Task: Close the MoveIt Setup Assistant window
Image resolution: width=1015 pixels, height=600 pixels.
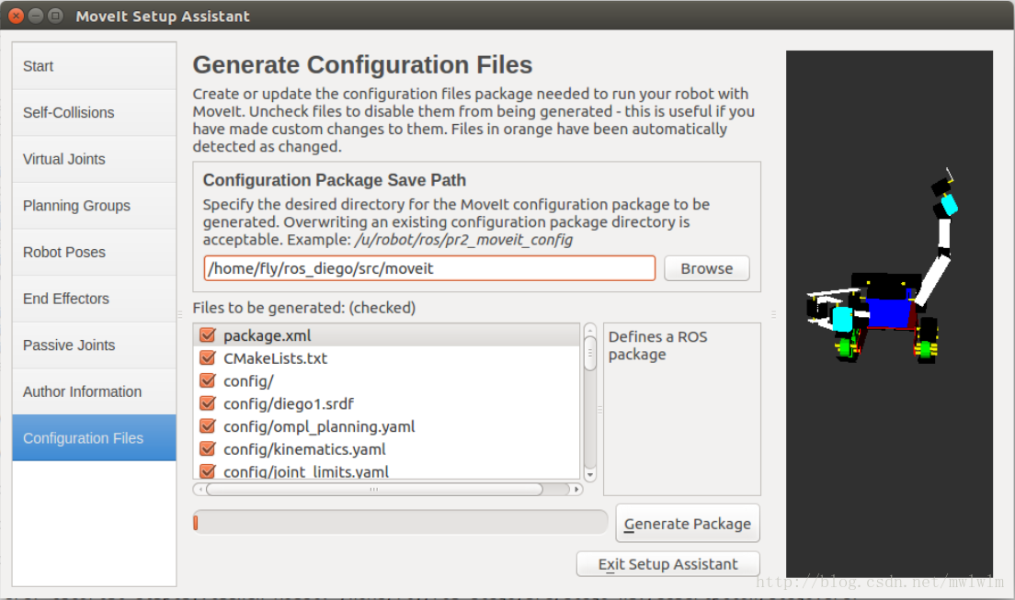Action: pos(17,16)
